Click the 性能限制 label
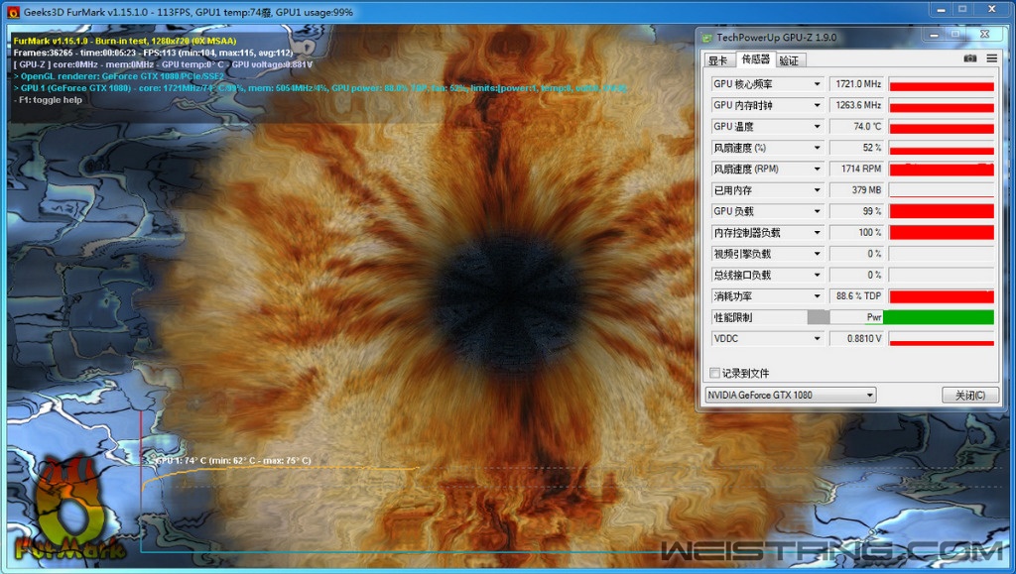 pyautogui.click(x=733, y=318)
